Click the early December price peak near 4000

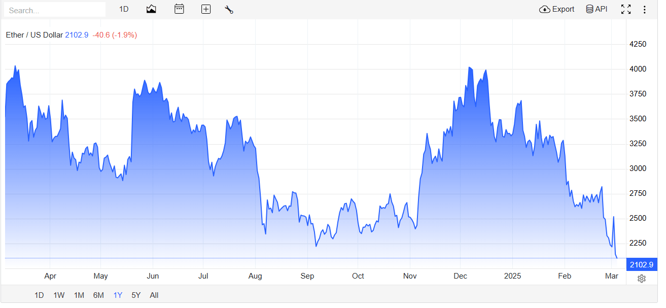click(469, 67)
